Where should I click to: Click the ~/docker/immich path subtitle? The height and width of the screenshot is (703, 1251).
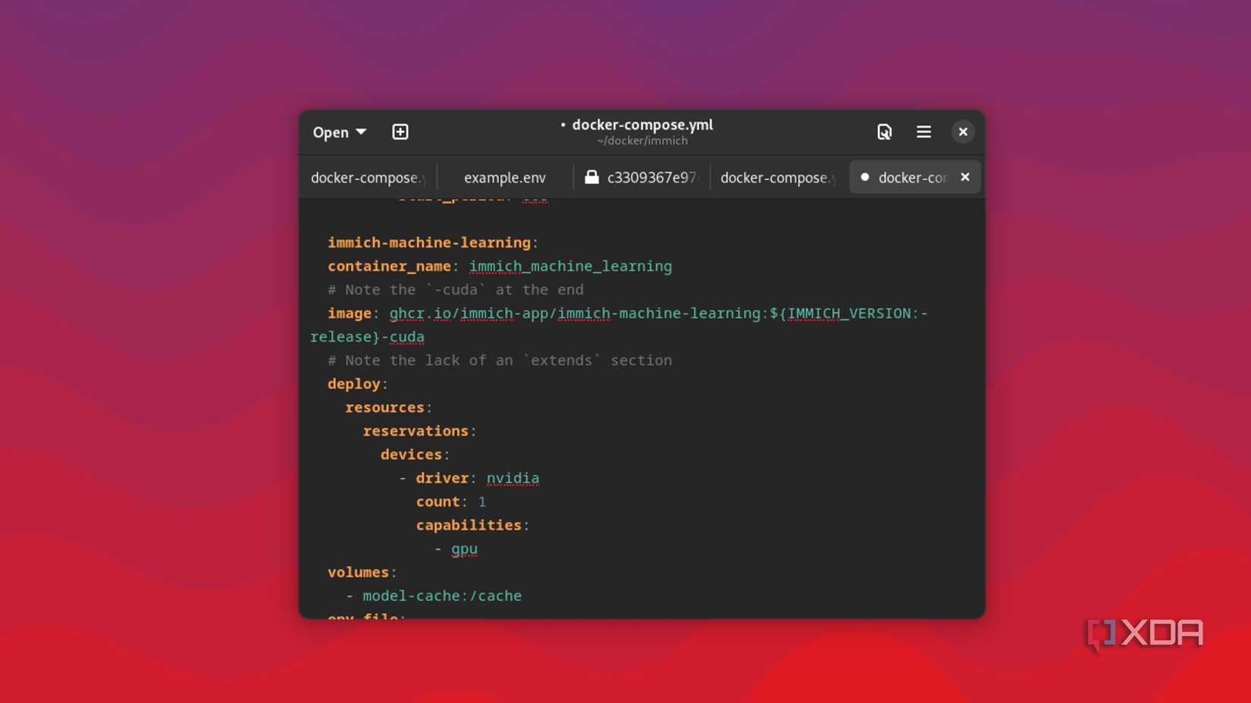[x=642, y=140]
